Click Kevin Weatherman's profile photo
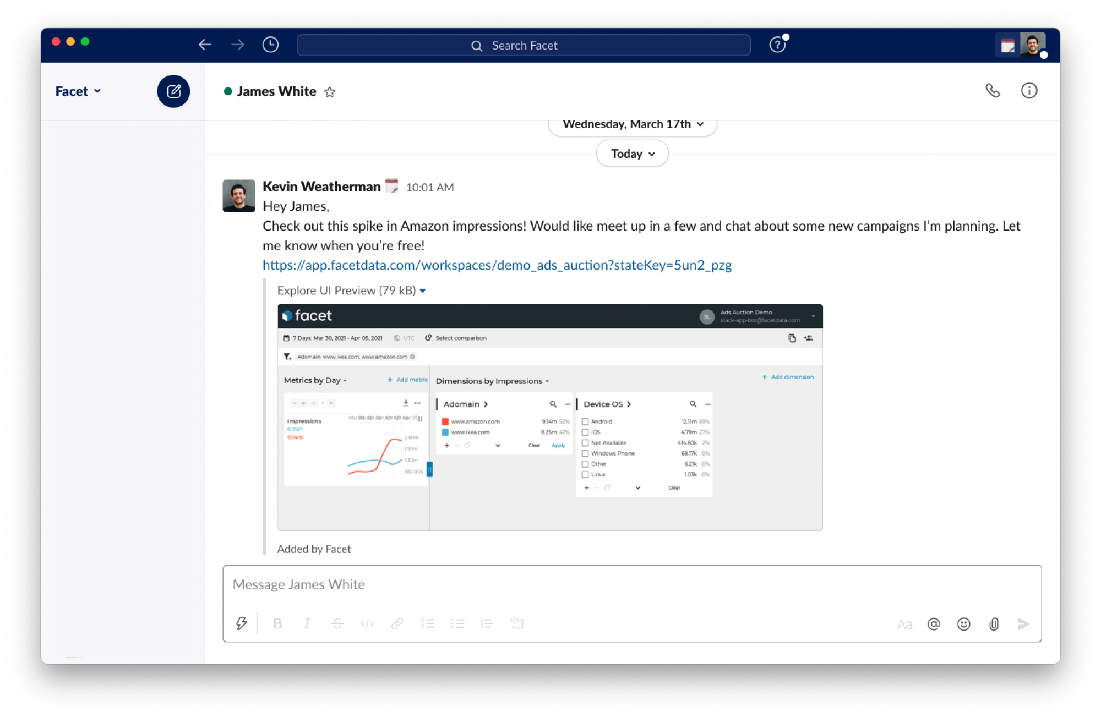 (239, 196)
